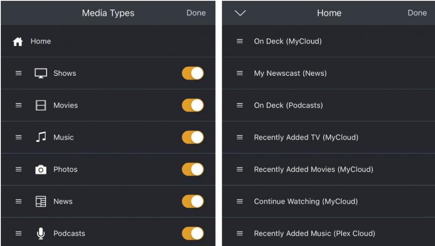Grab the reorder handle next to Shows

pos(19,73)
